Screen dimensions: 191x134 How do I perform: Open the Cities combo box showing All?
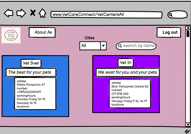point(90,46)
